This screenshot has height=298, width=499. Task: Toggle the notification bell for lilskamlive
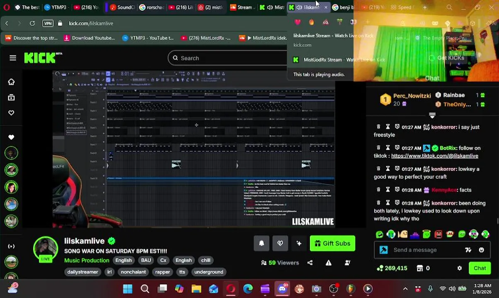[262, 243]
